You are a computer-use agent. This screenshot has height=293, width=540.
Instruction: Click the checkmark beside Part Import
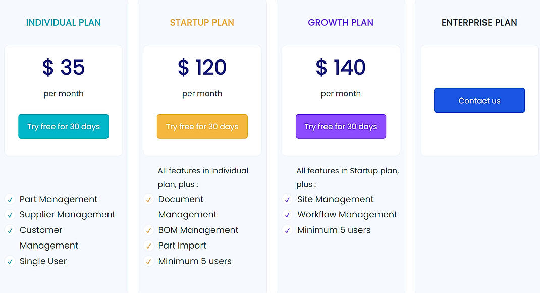click(148, 246)
